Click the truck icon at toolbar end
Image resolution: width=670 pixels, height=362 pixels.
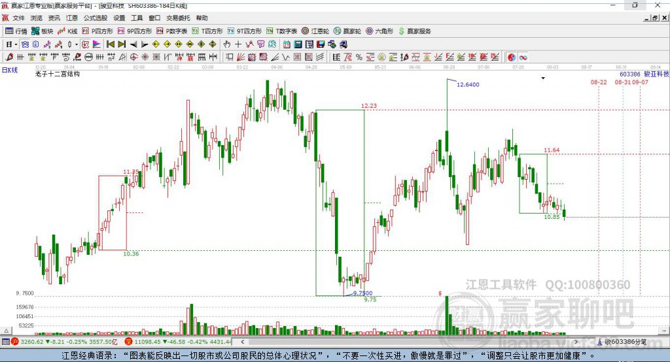pos(342,44)
